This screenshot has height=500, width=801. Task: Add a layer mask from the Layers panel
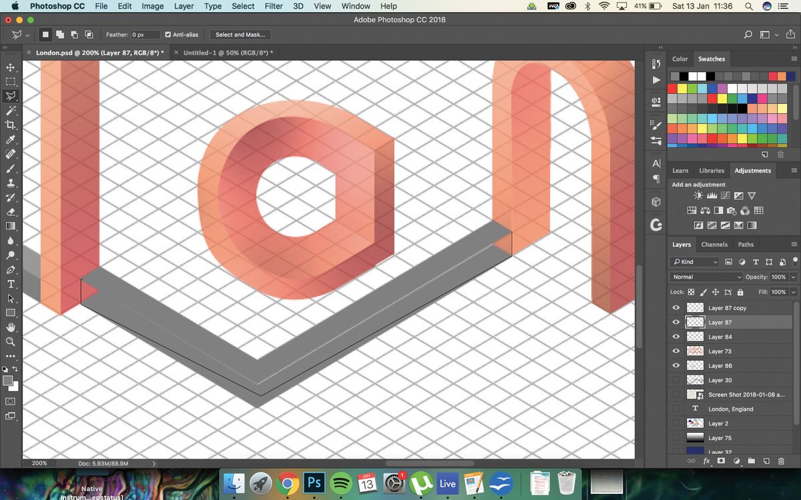tap(722, 461)
